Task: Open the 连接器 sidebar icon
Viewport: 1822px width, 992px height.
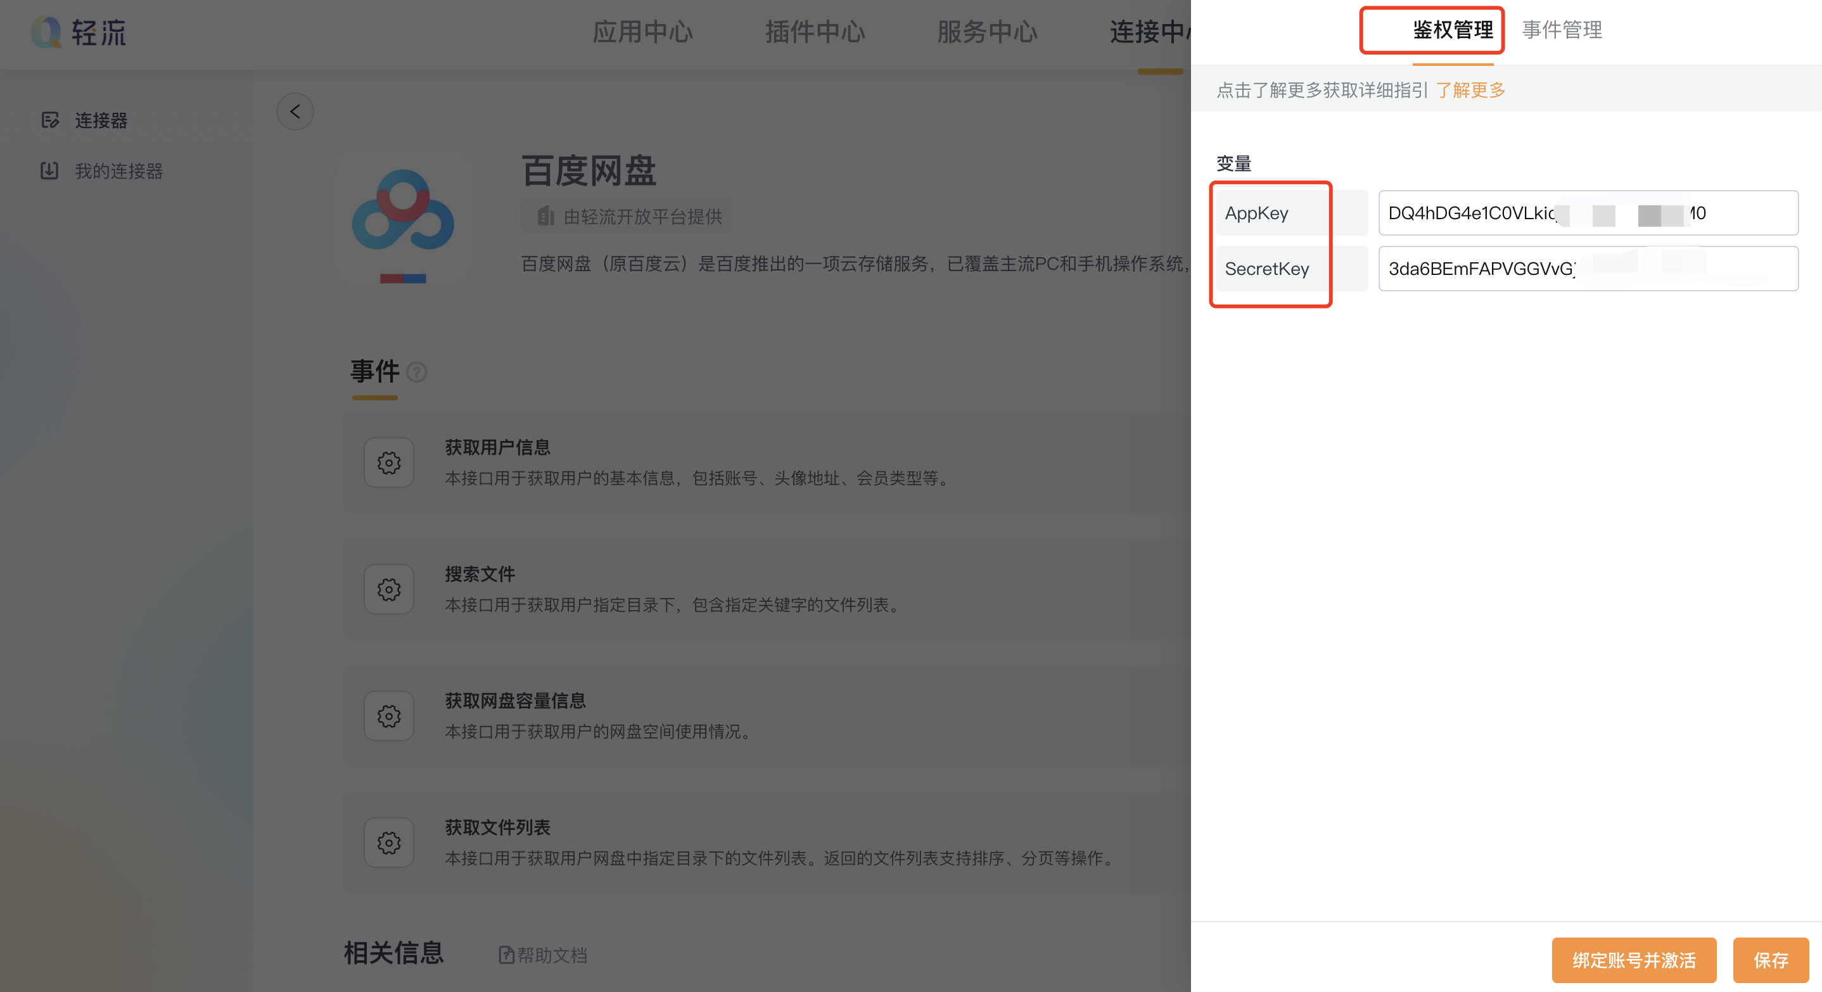Action: point(49,120)
